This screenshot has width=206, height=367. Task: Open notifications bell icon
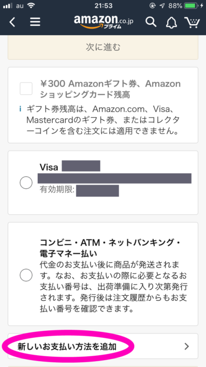pyautogui.click(x=171, y=22)
